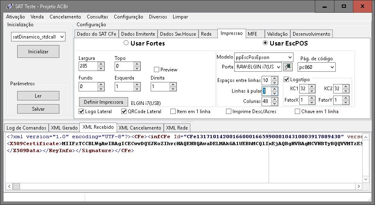Click vertical scrollbar down arrow in XML view
375x205 pixels.
tap(366, 179)
